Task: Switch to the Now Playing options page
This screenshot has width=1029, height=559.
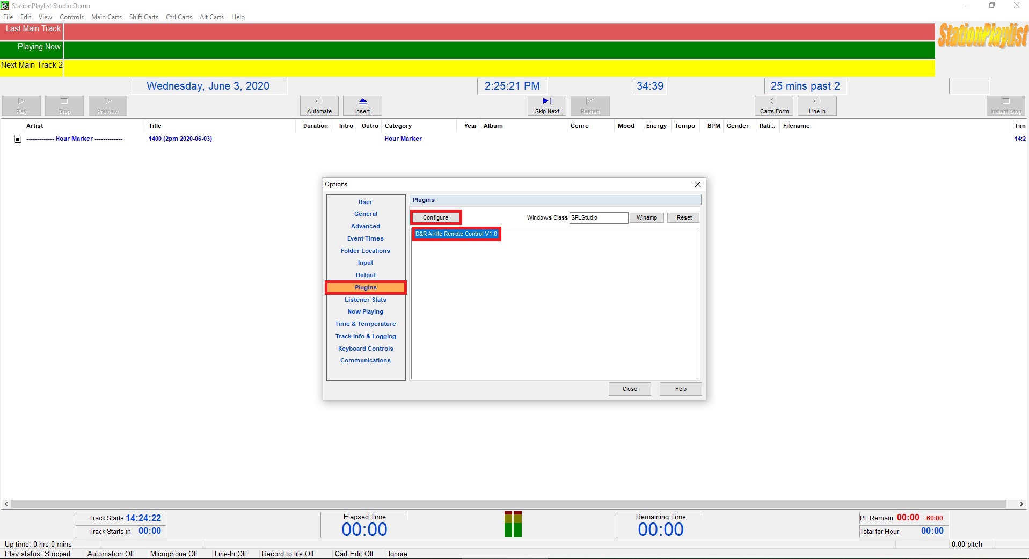Action: 366,311
